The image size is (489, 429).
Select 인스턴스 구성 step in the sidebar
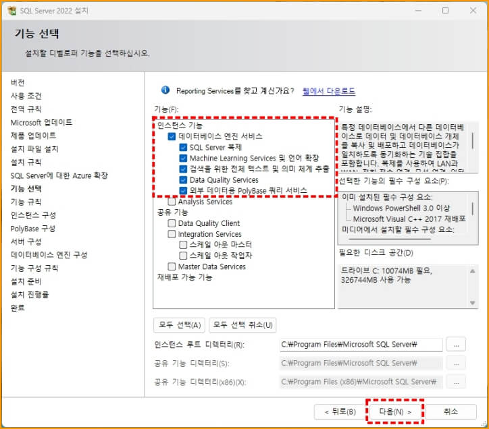tap(33, 215)
